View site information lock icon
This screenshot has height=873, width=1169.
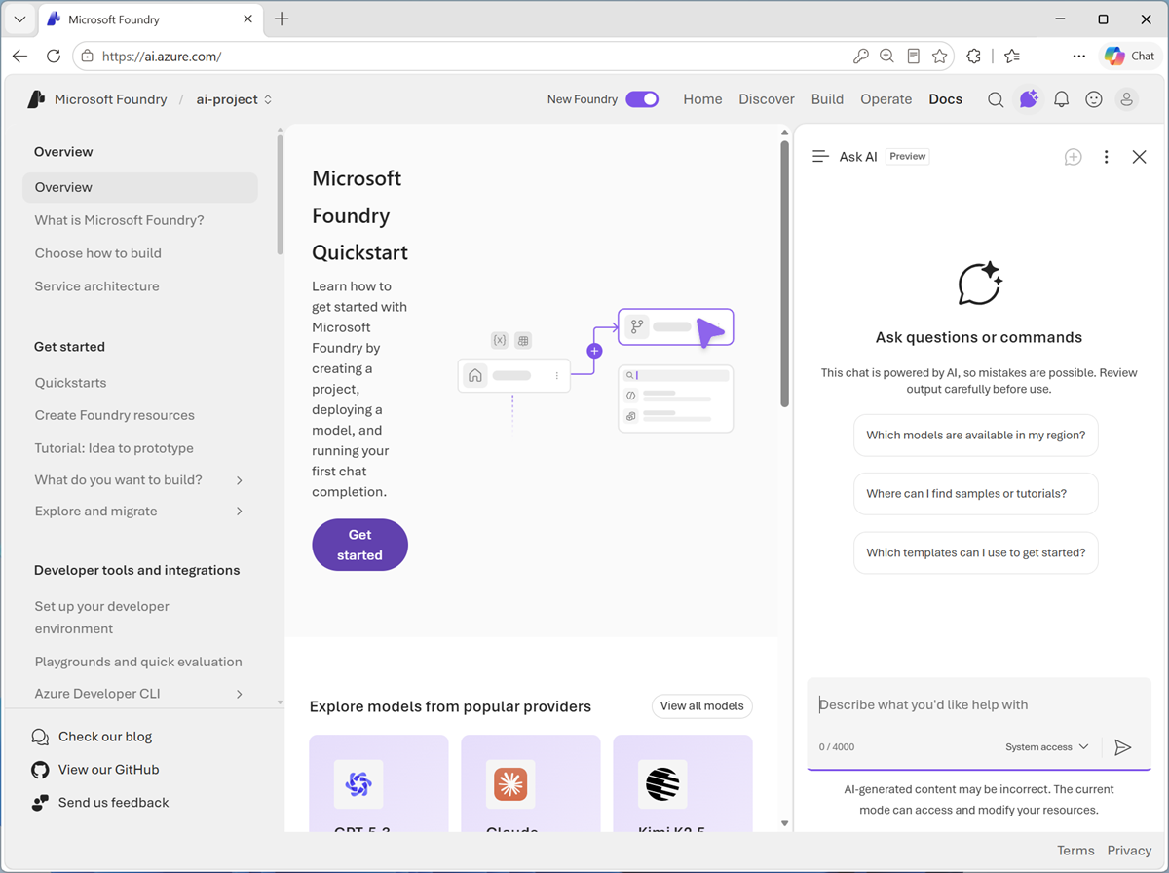point(88,57)
